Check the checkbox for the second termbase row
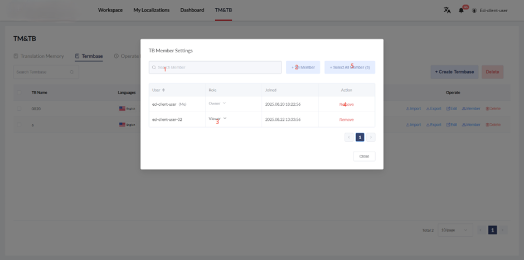The image size is (524, 260). pyautogui.click(x=20, y=125)
